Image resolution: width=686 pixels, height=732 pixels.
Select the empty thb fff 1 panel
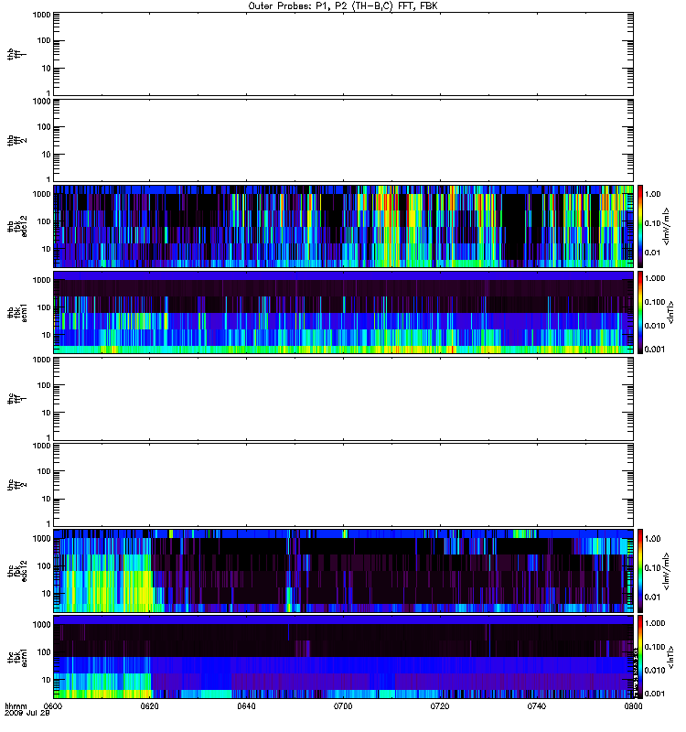click(343, 54)
